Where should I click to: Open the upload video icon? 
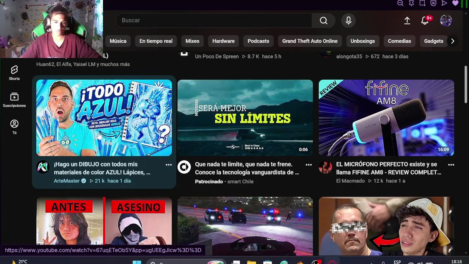pos(407,21)
